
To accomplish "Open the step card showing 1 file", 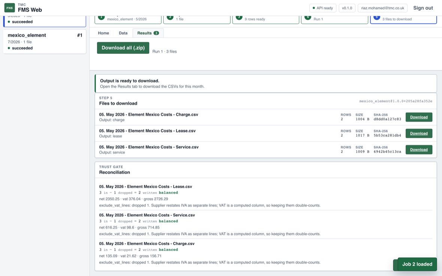I will point(197,19).
